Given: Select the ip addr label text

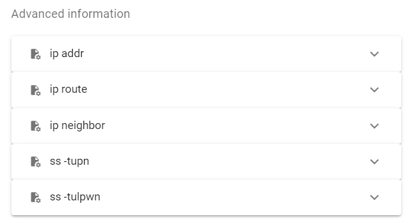Looking at the screenshot, I should [67, 54].
